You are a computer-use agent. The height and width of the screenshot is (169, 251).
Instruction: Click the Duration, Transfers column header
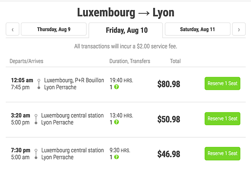130,61
